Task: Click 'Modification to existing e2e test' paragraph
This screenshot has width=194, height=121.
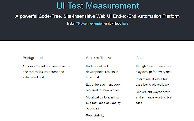Action: click(x=103, y=103)
